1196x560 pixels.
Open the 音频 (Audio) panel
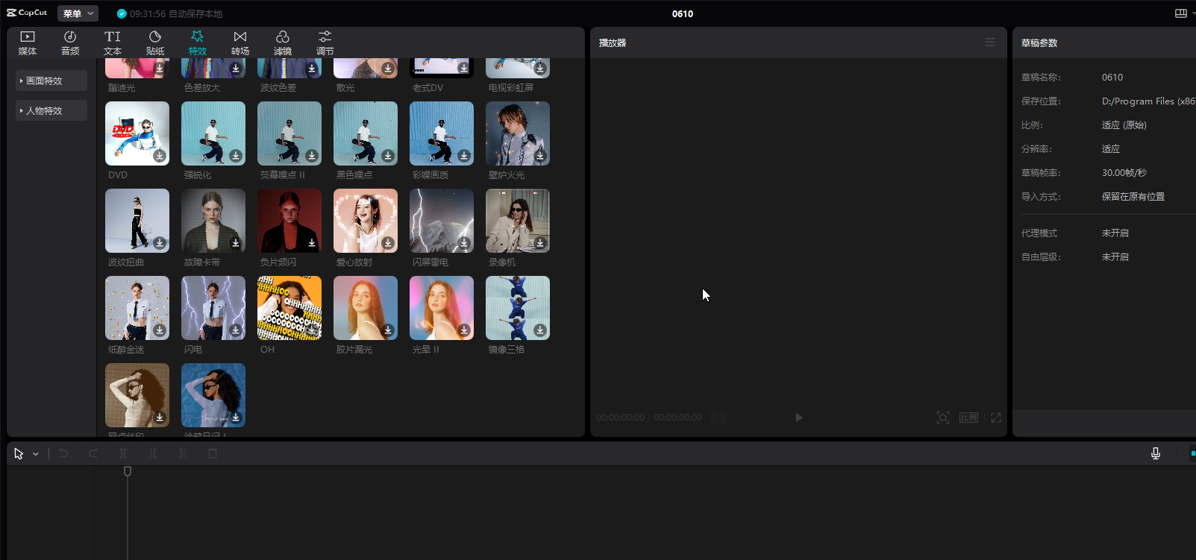[70, 43]
